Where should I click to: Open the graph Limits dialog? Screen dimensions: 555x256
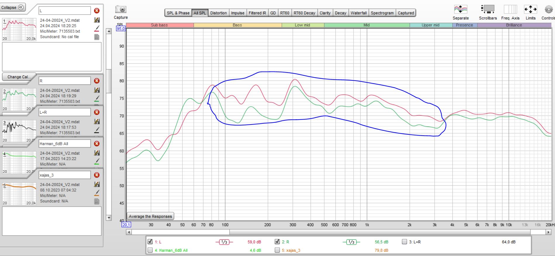tap(530, 9)
